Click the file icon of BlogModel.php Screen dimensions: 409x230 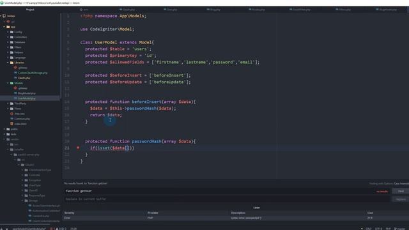[x=15, y=93]
